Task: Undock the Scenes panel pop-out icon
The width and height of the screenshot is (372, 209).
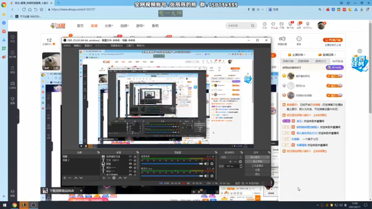Action: point(99,153)
